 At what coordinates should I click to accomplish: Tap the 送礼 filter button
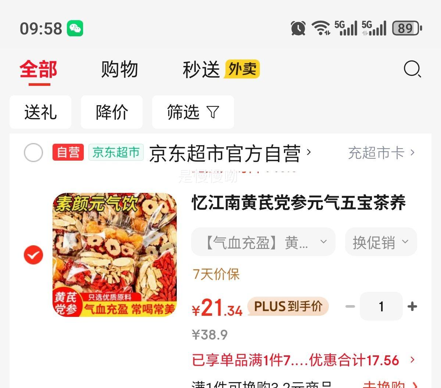(40, 112)
